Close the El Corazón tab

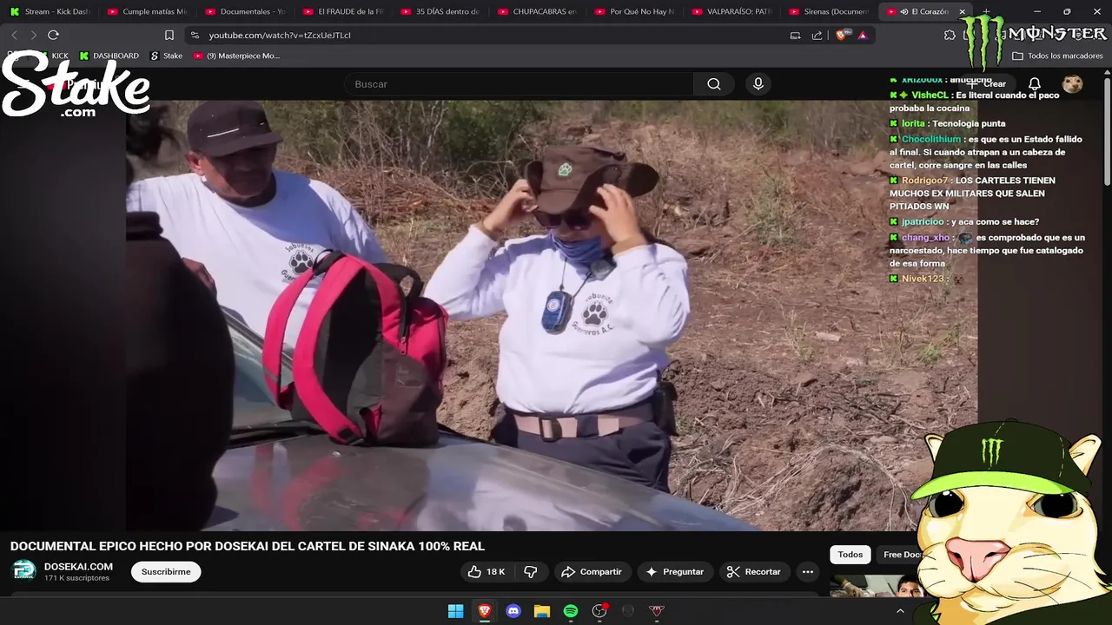point(962,11)
